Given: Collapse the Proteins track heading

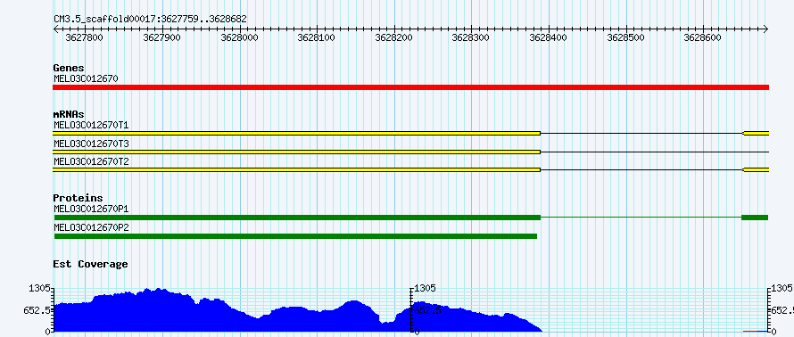Looking at the screenshot, I should (x=78, y=198).
